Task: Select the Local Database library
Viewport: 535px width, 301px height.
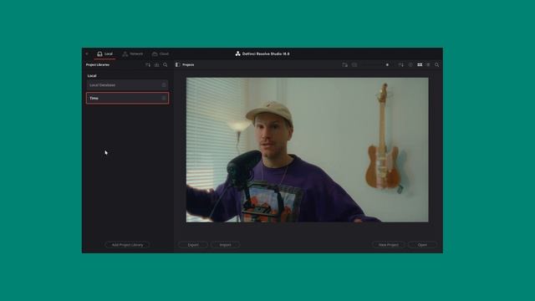Action: pyautogui.click(x=127, y=85)
